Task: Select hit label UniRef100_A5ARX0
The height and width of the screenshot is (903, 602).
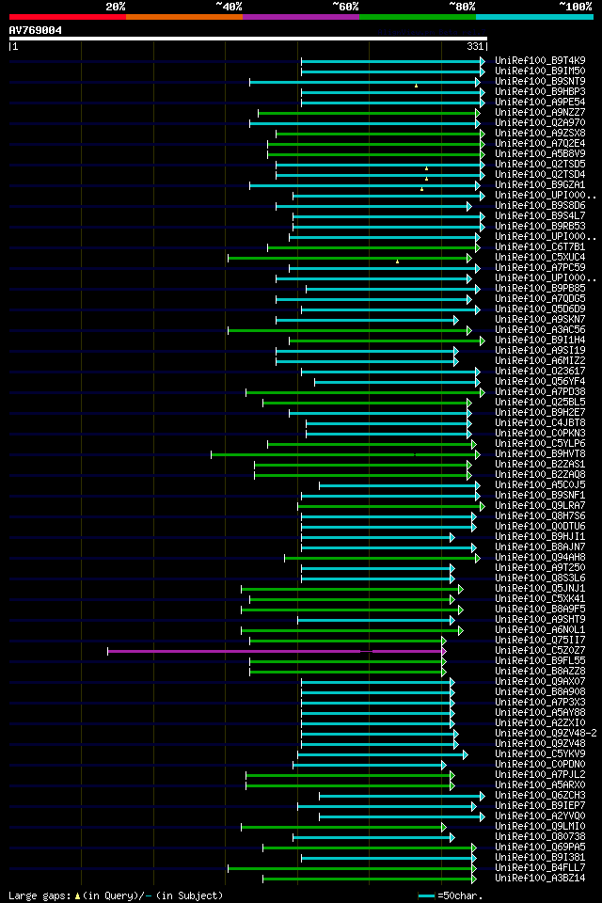Action: 540,786
